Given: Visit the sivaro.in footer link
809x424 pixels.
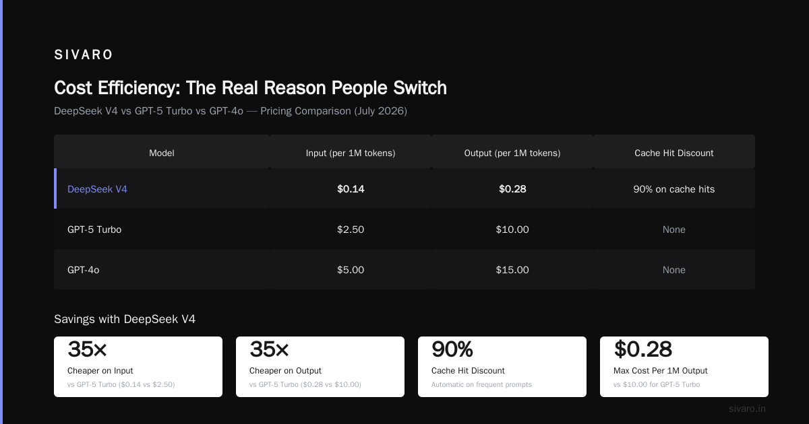Looking at the screenshot, I should (x=747, y=409).
